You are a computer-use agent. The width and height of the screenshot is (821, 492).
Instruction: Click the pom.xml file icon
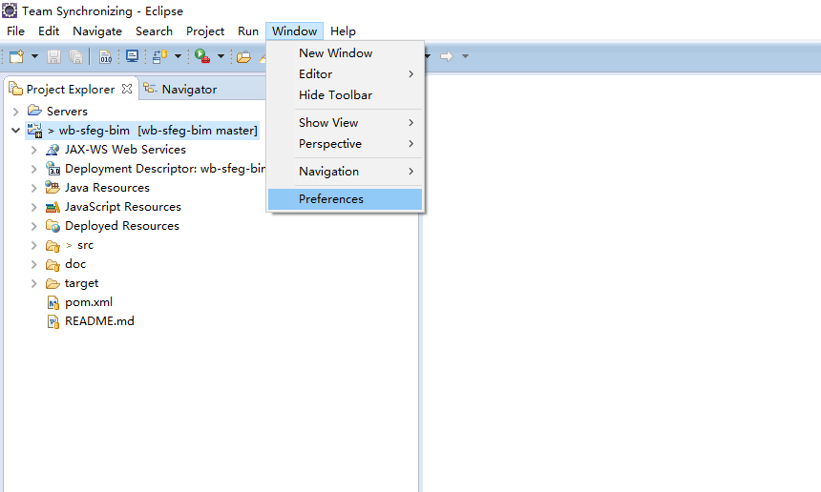pyautogui.click(x=53, y=302)
